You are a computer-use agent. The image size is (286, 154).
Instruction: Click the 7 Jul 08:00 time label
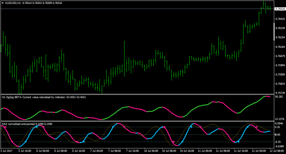coord(114,151)
